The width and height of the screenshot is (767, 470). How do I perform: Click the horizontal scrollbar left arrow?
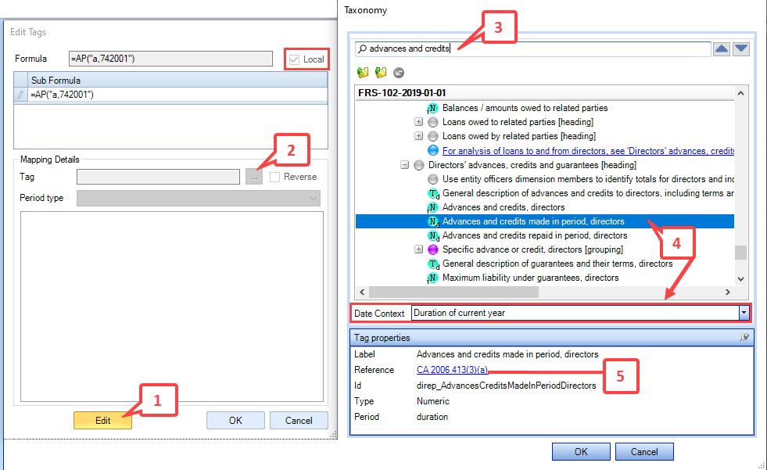pos(362,292)
